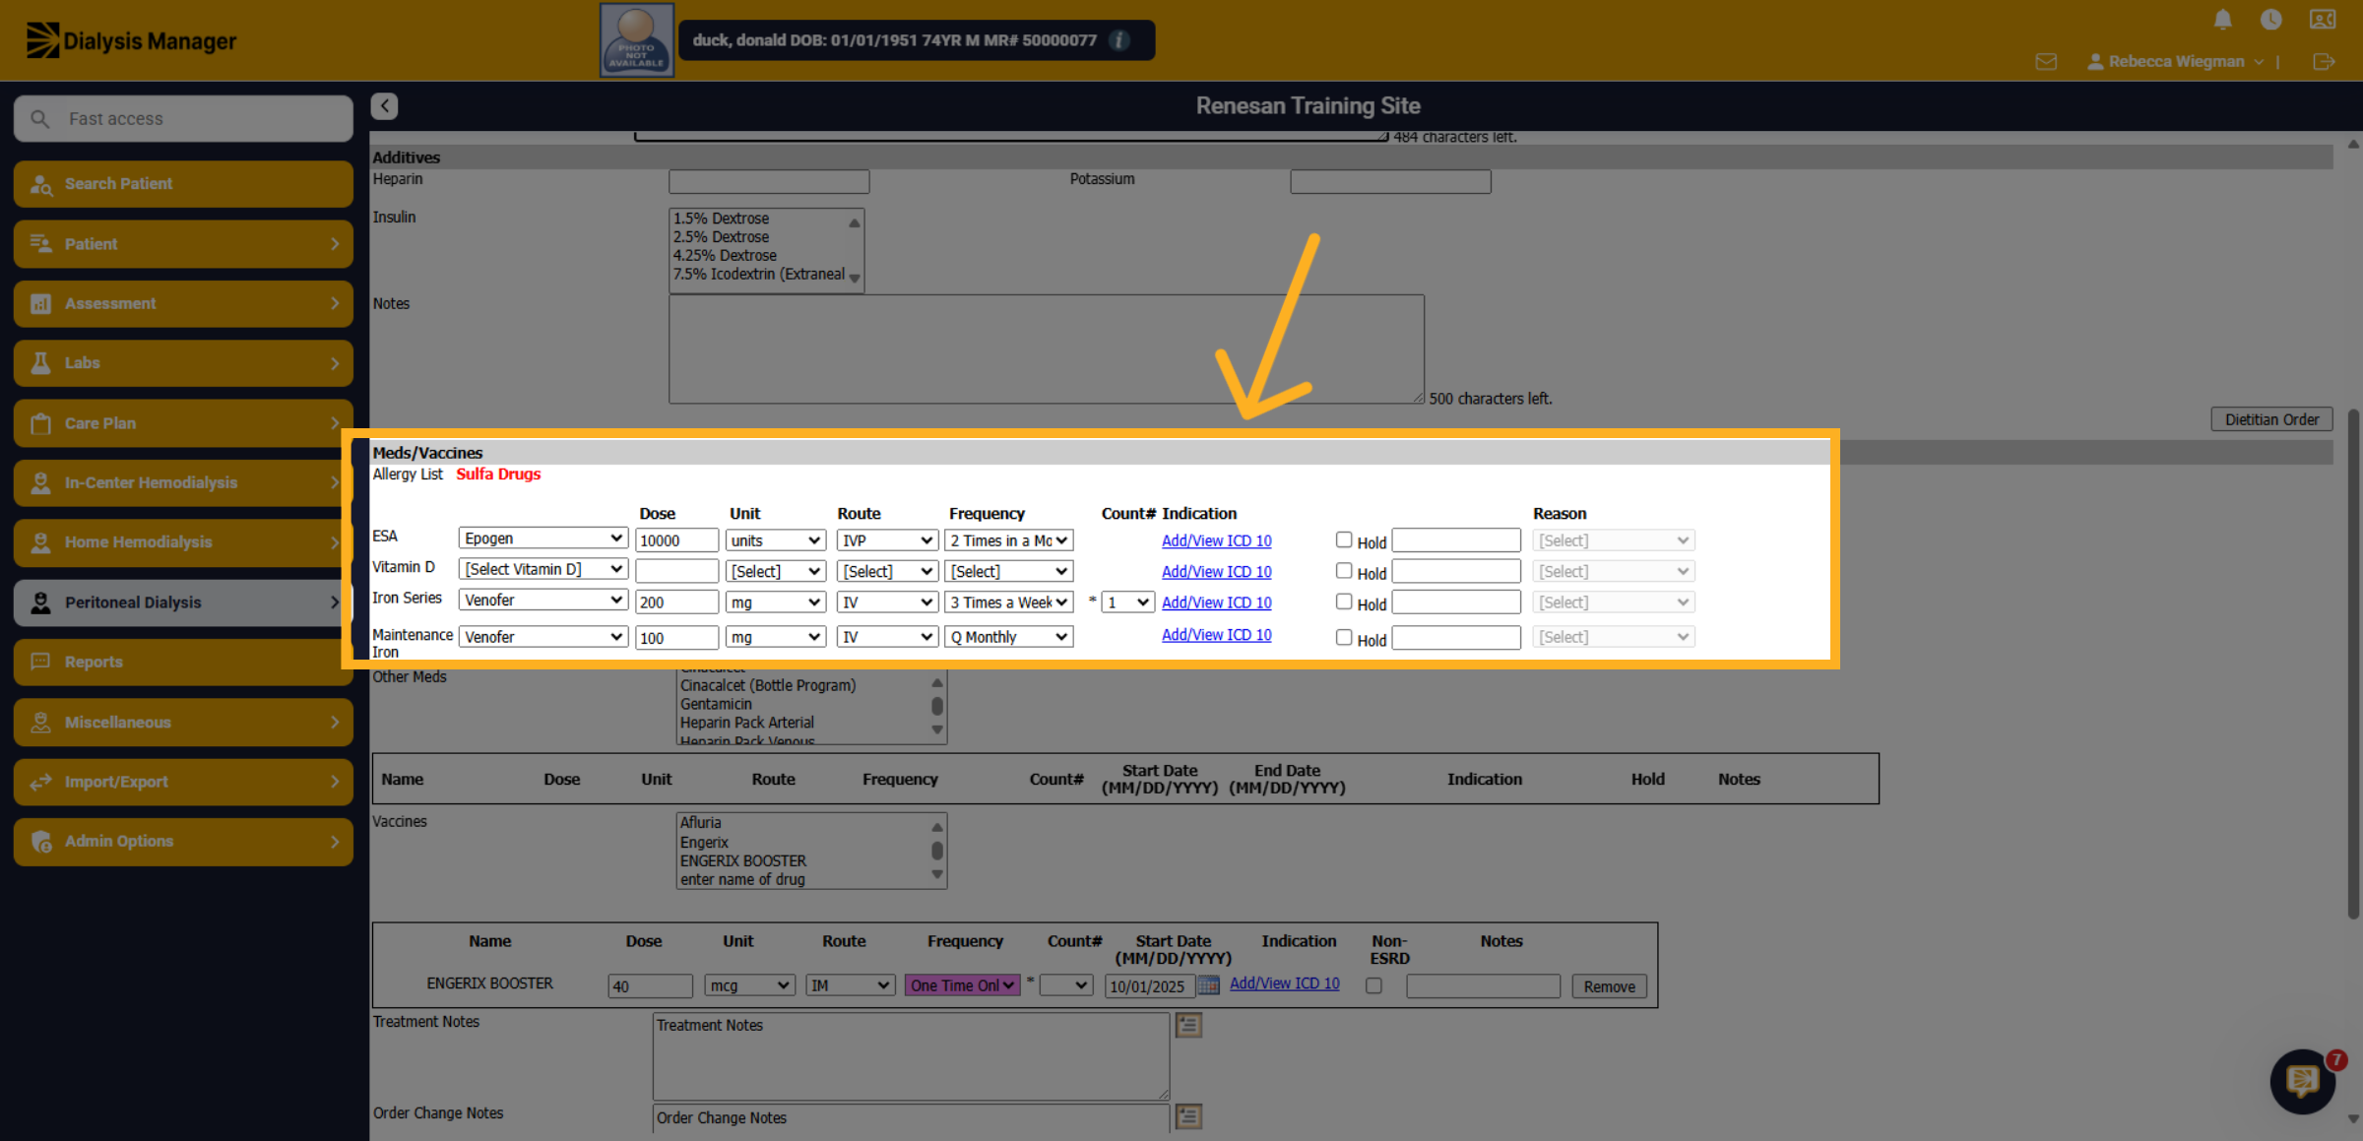The image size is (2363, 1141).
Task: Open the chat support bubble icon
Action: coord(2302,1081)
